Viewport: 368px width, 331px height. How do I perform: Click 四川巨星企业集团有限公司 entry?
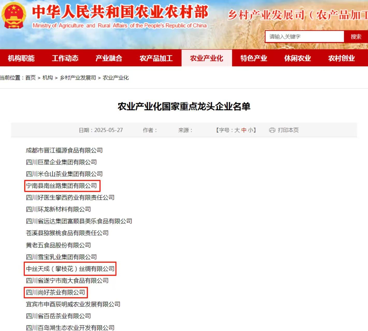(61, 162)
